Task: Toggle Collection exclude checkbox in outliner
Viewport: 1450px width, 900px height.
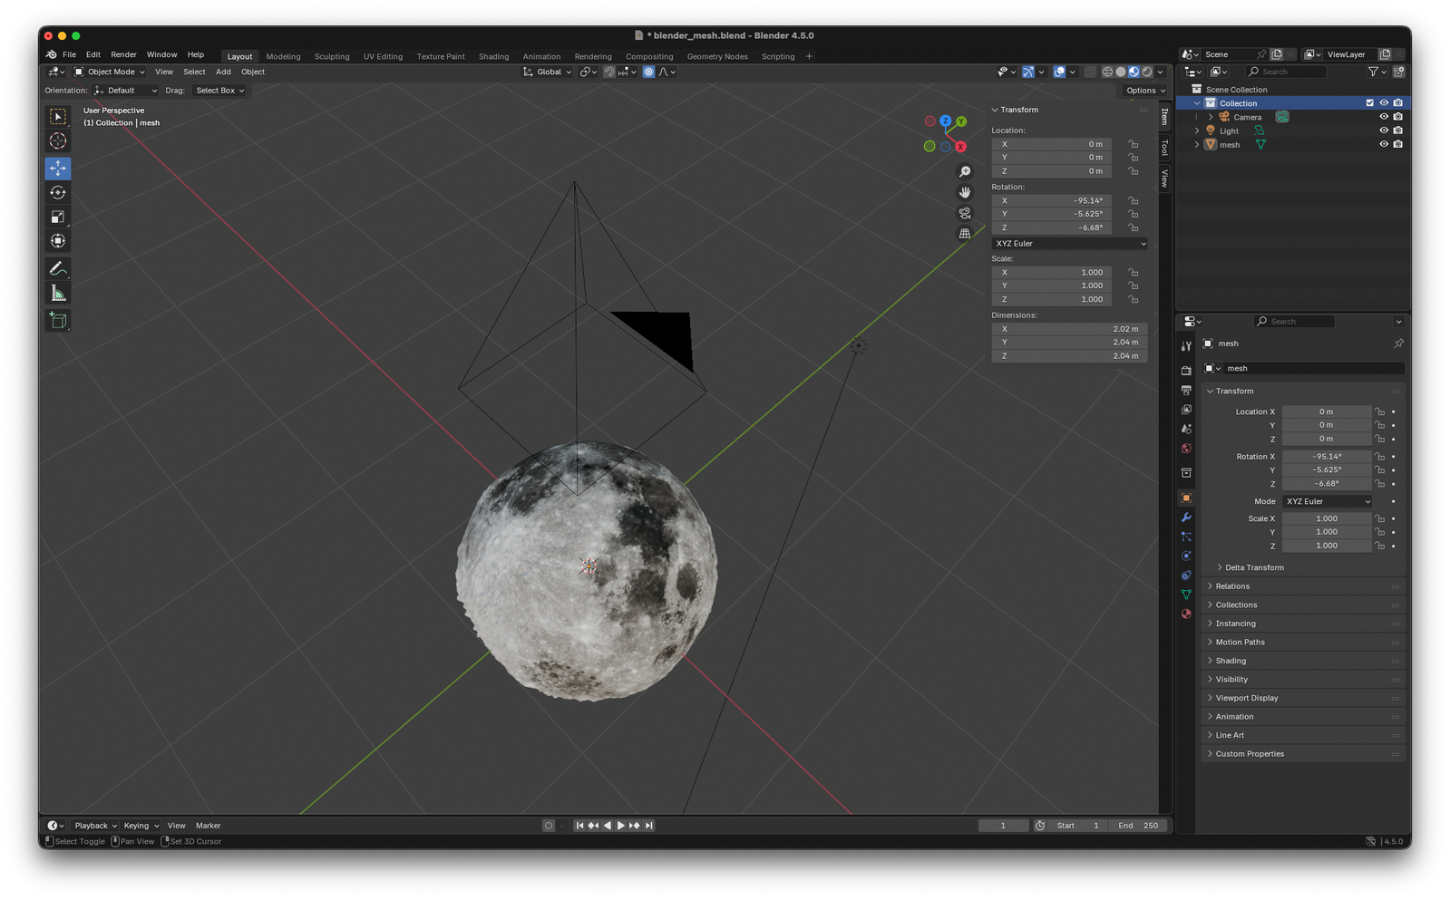Action: (1370, 103)
